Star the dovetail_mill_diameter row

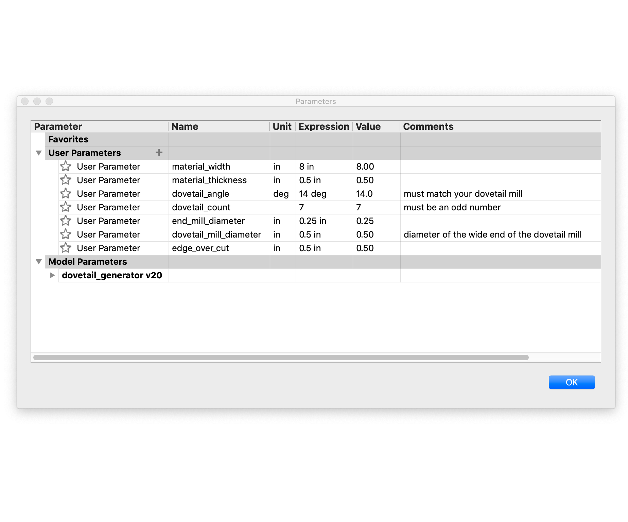[66, 234]
